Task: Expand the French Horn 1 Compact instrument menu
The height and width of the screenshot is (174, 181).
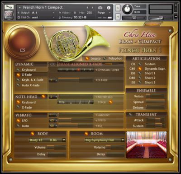Action: point(19,7)
